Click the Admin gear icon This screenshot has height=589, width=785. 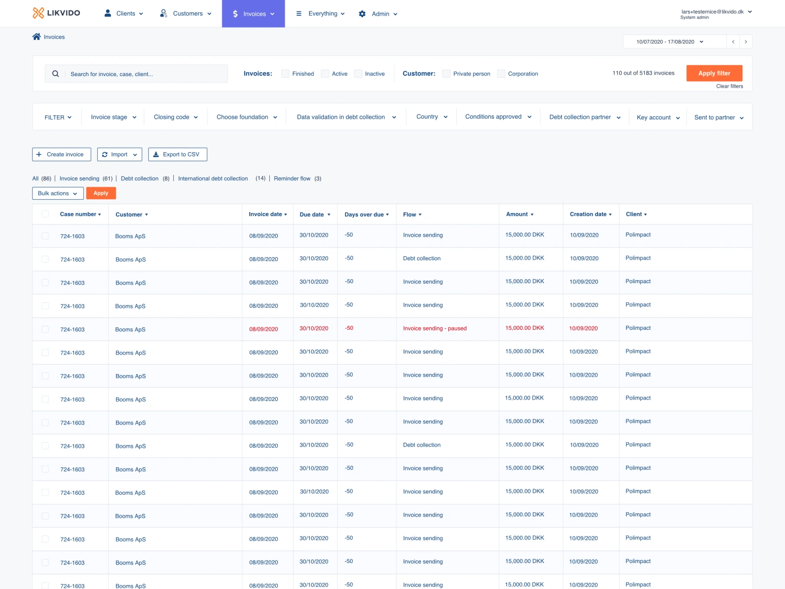[x=362, y=14]
